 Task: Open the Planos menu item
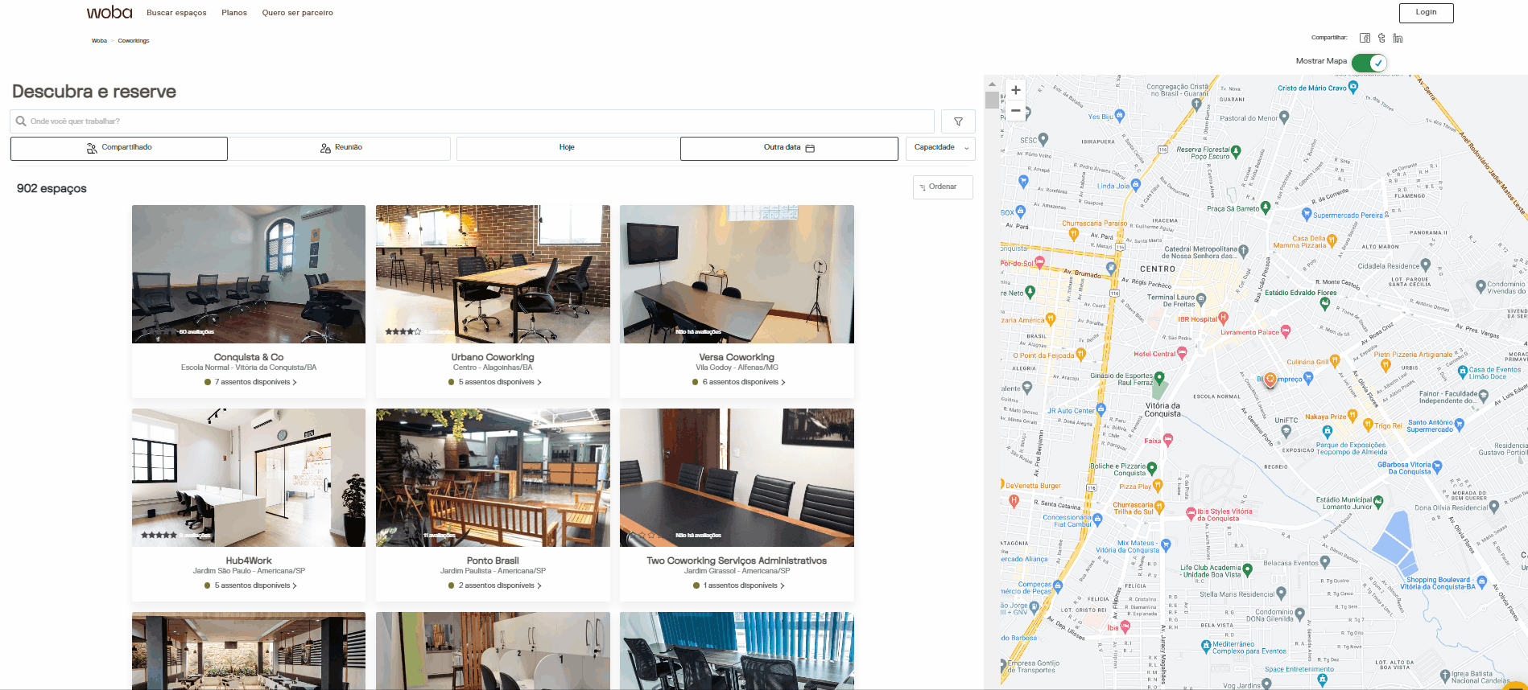click(x=234, y=13)
